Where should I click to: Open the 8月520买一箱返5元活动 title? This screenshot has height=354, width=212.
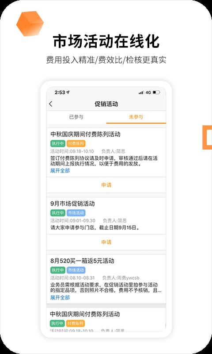click(x=82, y=261)
